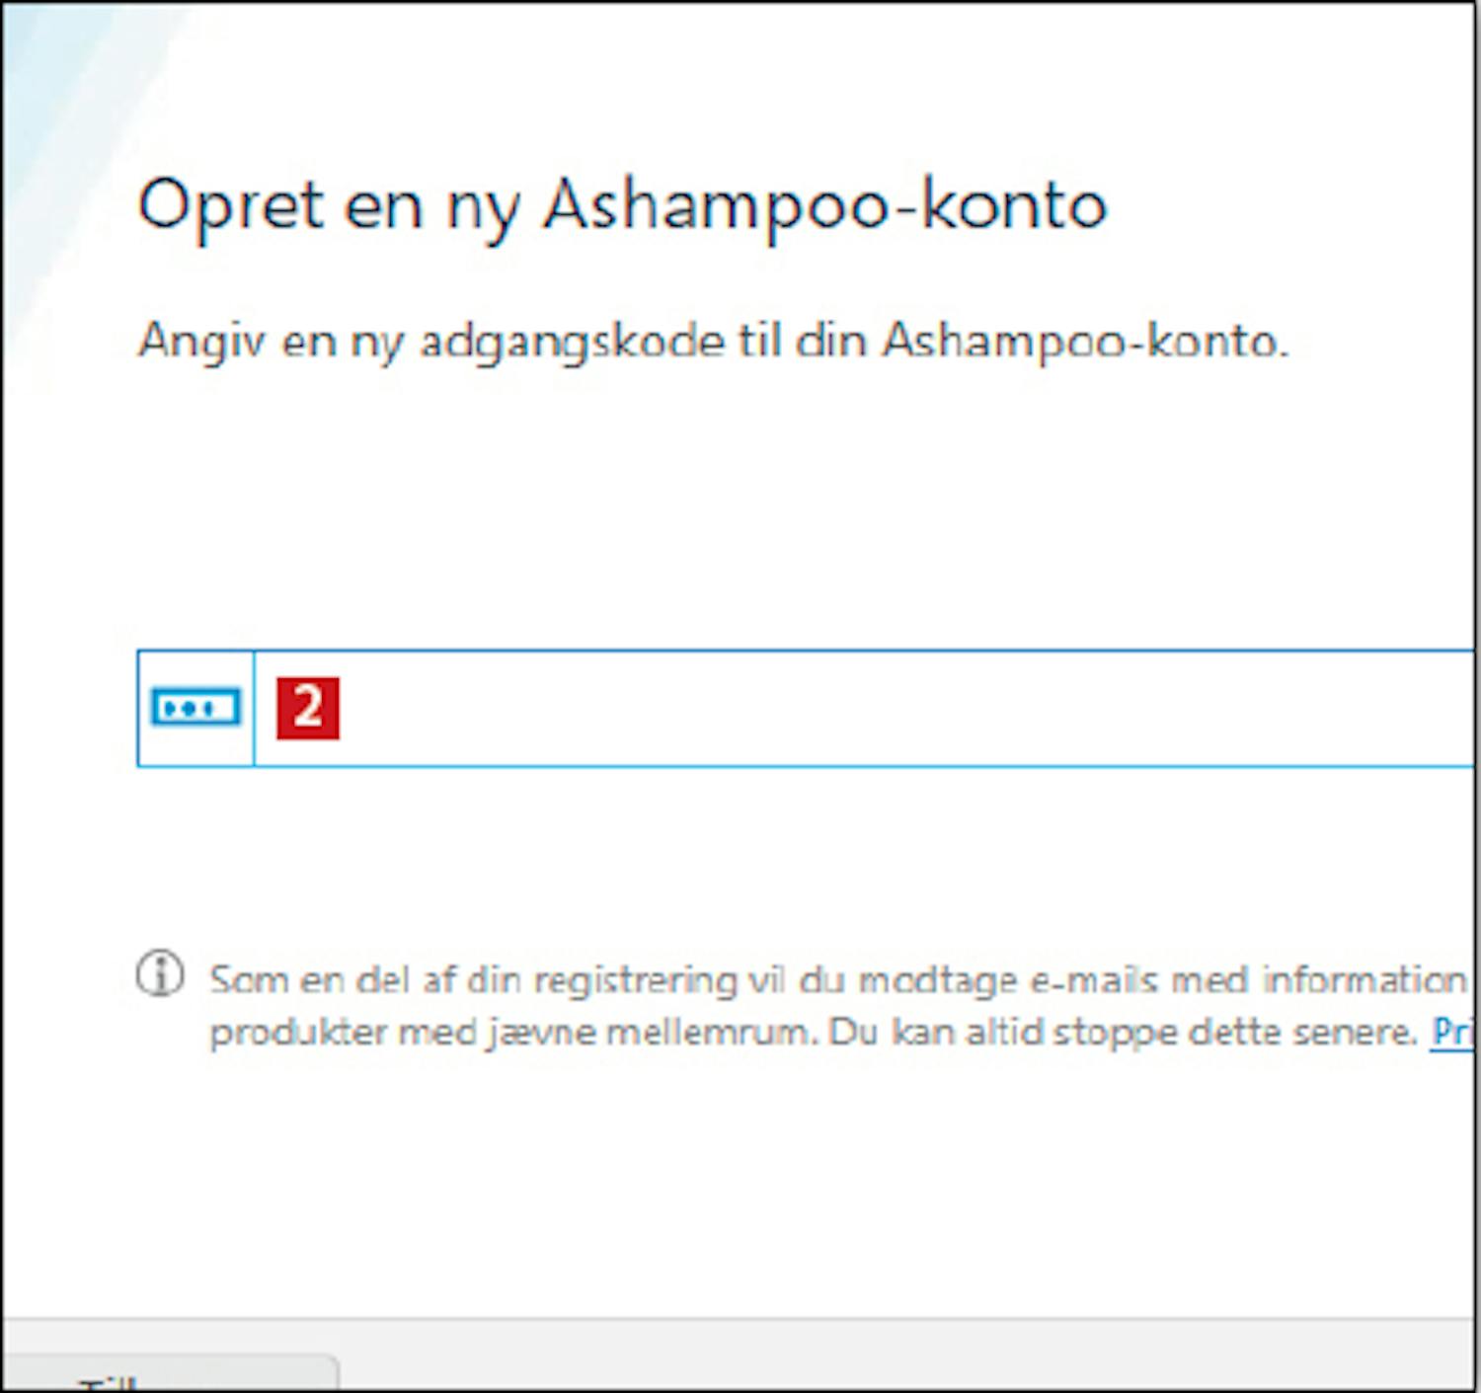The width and height of the screenshot is (1481, 1393).
Task: Open the privacy link starting with "Pri"
Action: point(1451,1032)
